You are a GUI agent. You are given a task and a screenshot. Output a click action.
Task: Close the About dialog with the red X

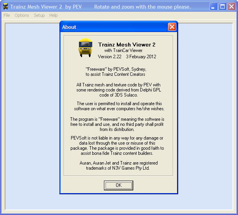point(172,27)
